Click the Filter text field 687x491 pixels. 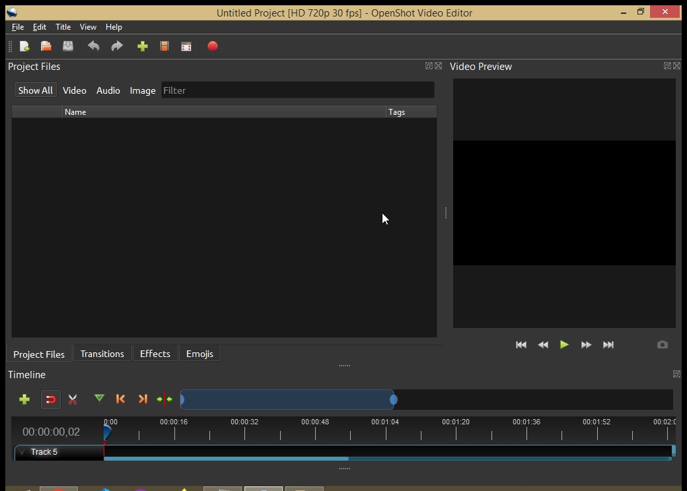coord(298,90)
